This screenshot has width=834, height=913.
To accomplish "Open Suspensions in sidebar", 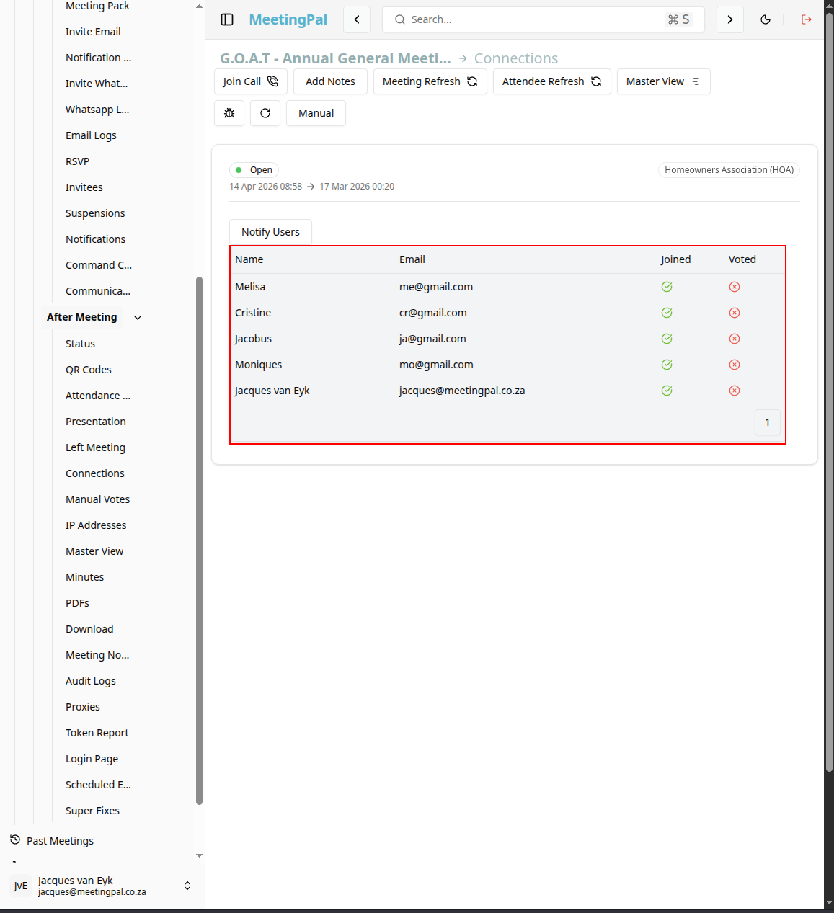I will pyautogui.click(x=95, y=213).
